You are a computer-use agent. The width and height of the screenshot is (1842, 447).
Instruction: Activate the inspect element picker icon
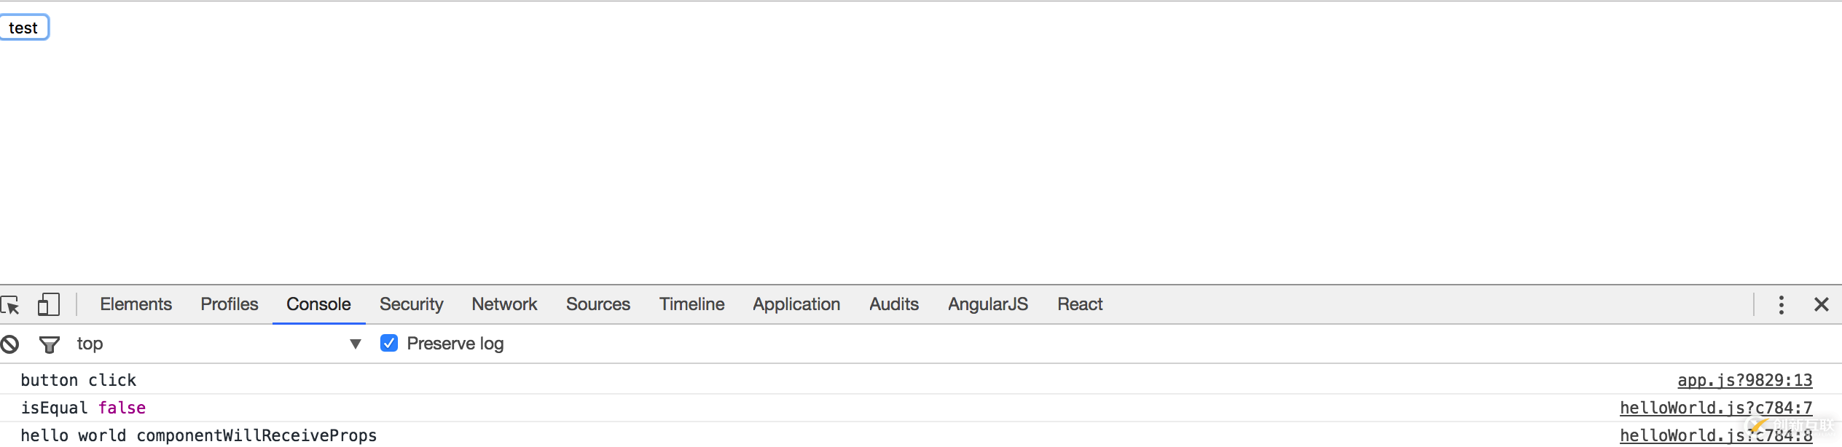(10, 304)
